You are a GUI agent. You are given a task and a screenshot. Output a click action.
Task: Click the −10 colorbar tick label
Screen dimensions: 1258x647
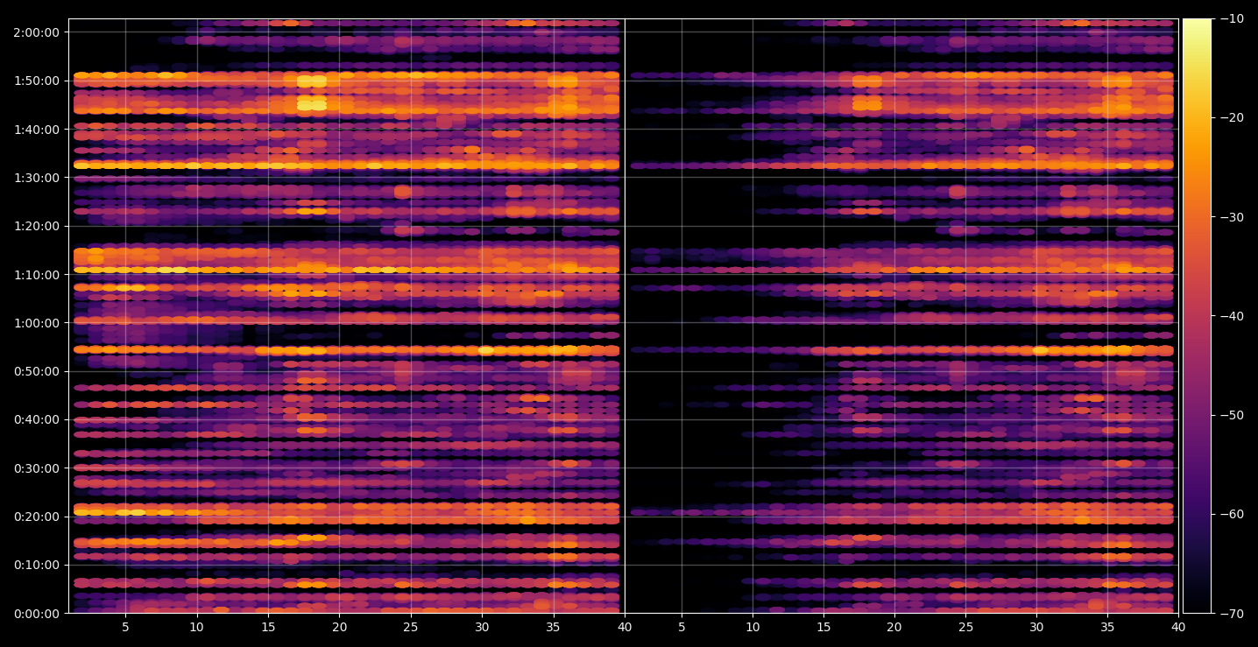[x=1231, y=19]
